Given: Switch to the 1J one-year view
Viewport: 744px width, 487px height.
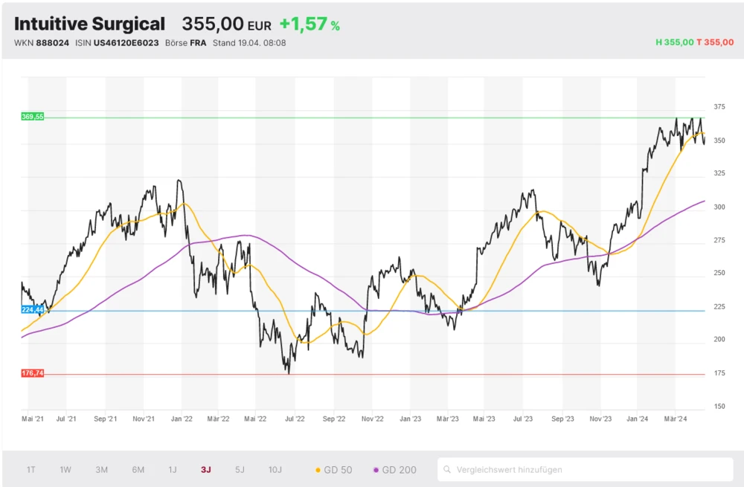Looking at the screenshot, I should pos(173,469).
